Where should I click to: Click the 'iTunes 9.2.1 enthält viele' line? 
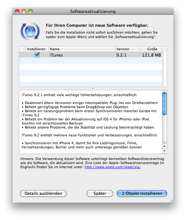79,95
